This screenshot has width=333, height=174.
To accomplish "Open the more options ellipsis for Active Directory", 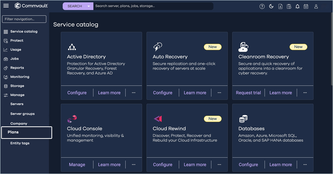I will 134,93.
